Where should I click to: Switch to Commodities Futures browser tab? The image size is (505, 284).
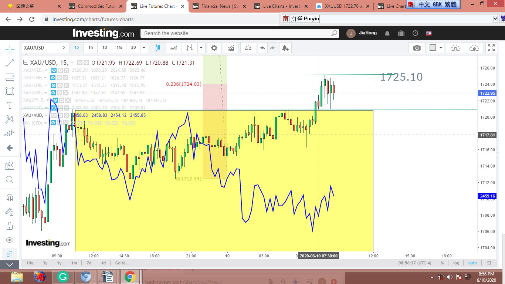(x=96, y=6)
